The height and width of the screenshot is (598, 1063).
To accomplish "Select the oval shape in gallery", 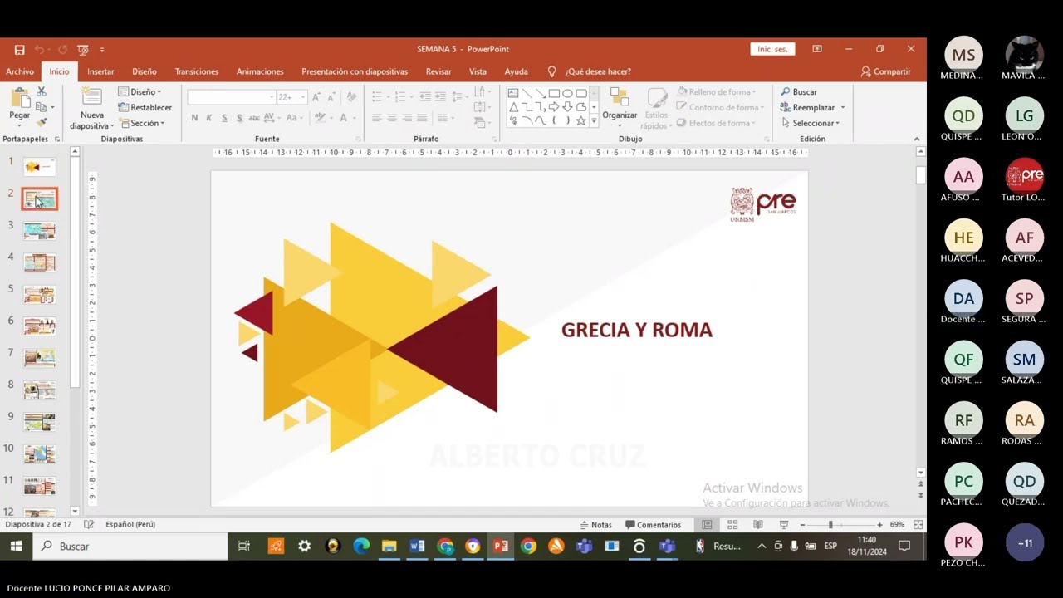I will (567, 93).
